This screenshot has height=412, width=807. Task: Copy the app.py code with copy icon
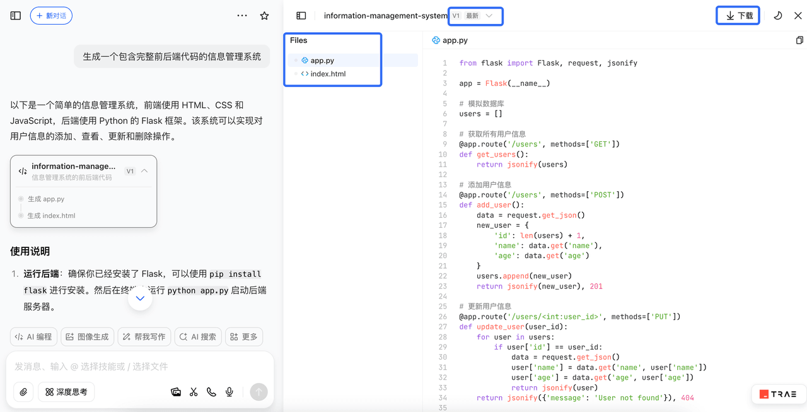point(799,40)
